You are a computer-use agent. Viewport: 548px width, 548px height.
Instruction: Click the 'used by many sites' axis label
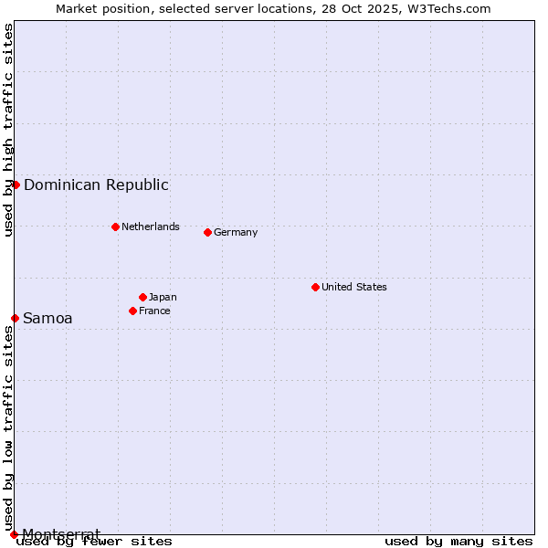point(458,541)
